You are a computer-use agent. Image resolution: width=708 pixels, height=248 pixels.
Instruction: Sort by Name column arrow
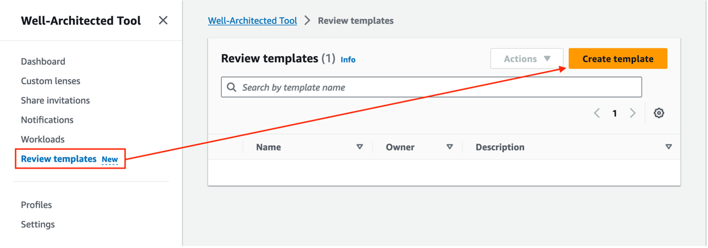[359, 147]
